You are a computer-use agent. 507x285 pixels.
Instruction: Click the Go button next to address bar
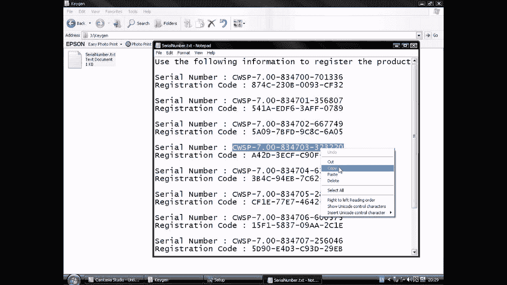click(431, 35)
